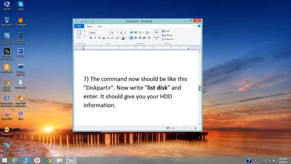Viewport: 291px width, 164px height.
Task: Open the Insert dropdown
Action: [x=156, y=38]
